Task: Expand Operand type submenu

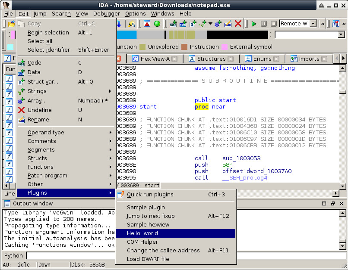Action: 66,133
